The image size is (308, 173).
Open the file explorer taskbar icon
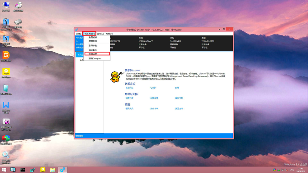53,170
